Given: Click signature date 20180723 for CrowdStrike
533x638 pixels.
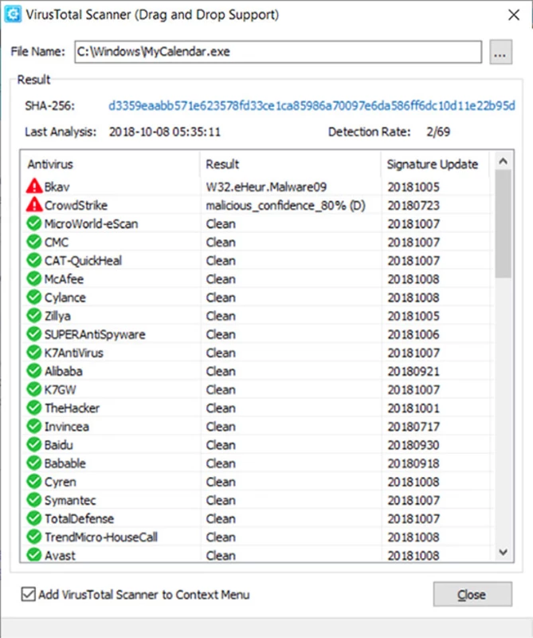Looking at the screenshot, I should (x=413, y=205).
